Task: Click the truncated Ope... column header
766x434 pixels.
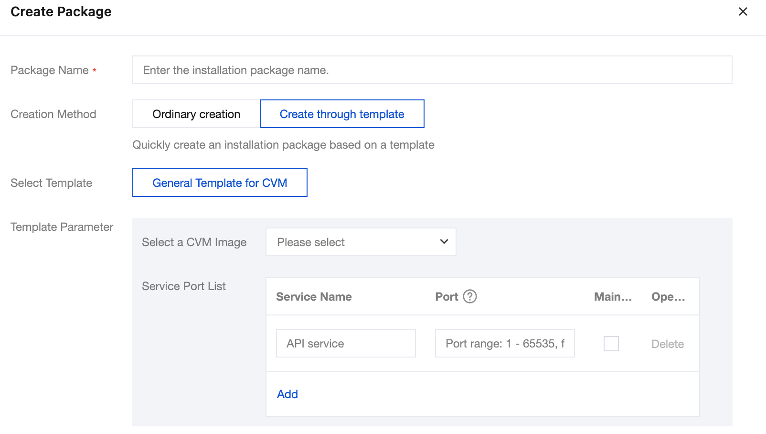Action: tap(668, 297)
